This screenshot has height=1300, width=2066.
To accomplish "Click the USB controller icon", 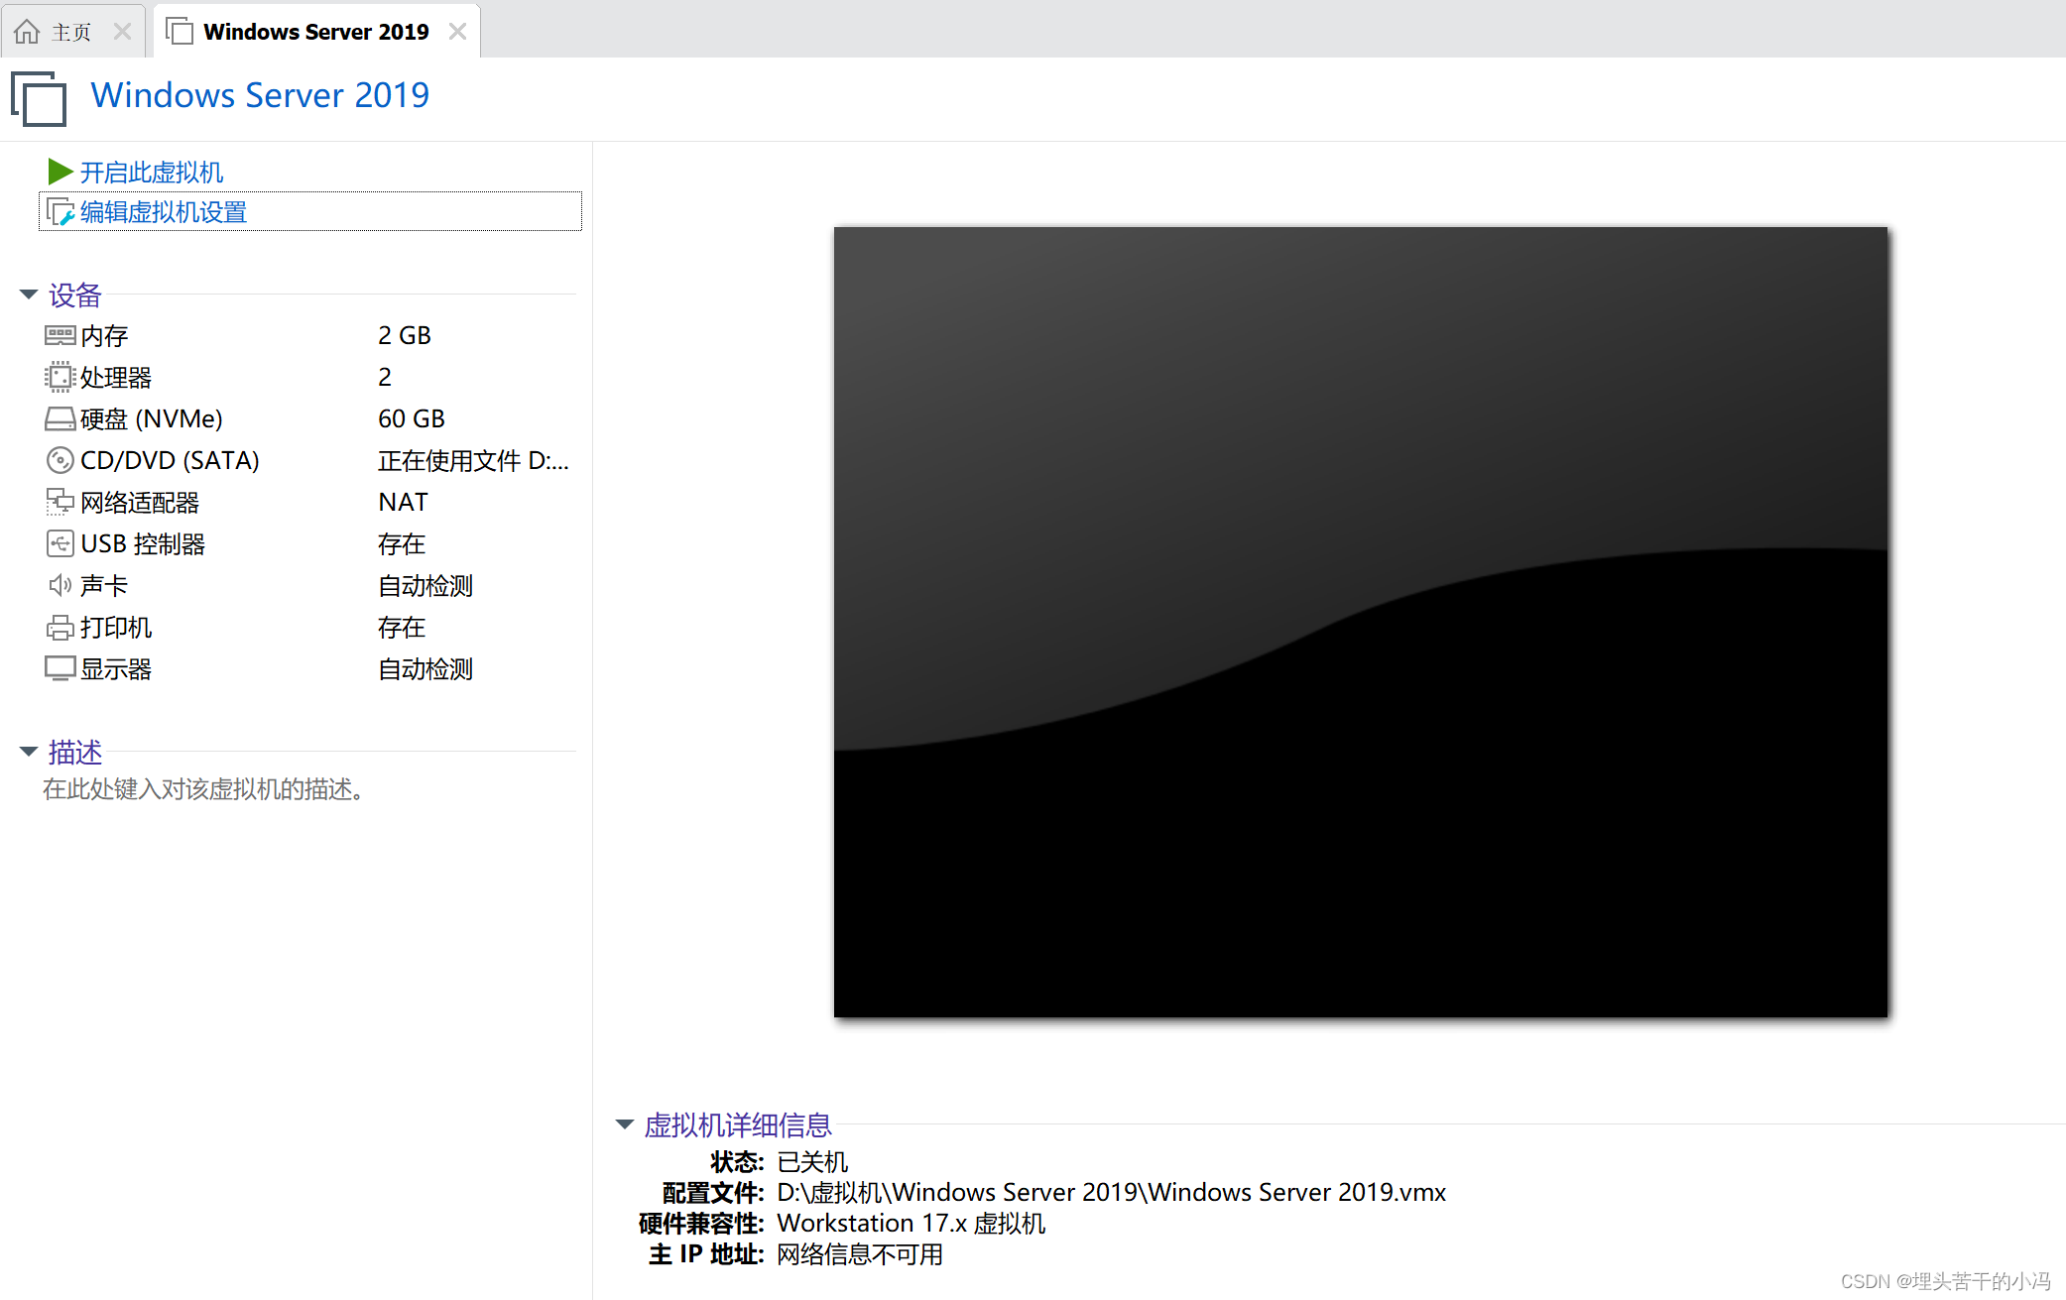I will [x=60, y=543].
